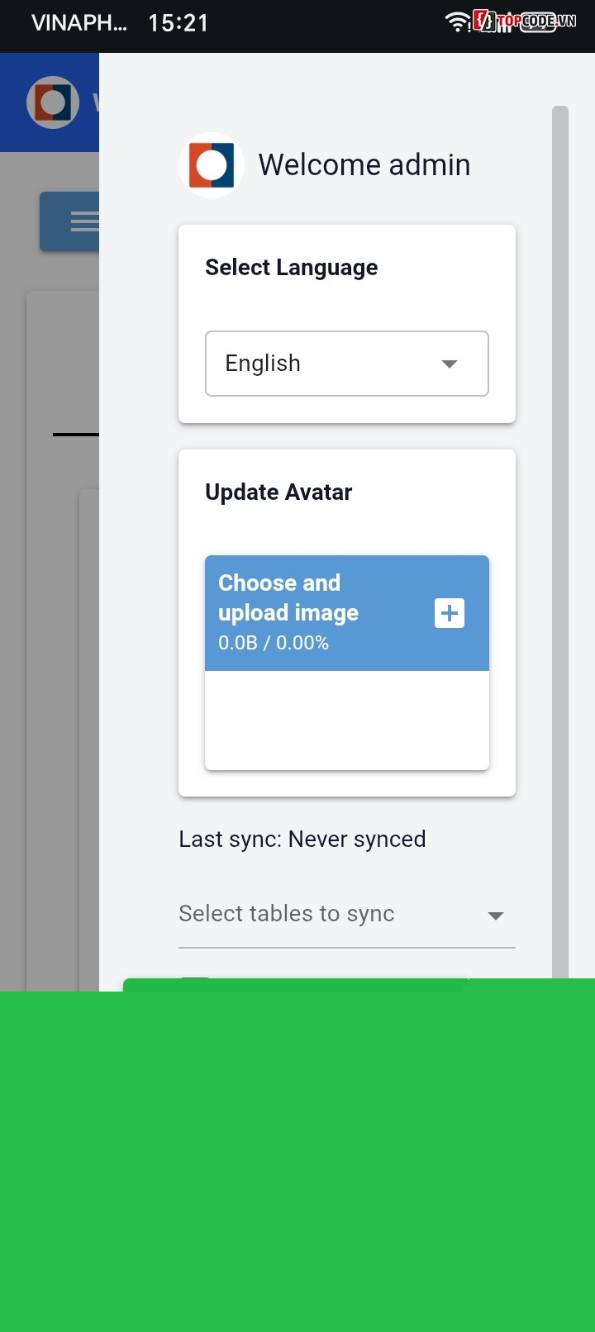595x1332 pixels.
Task: Tap the Select Language heading
Action: coord(292,268)
